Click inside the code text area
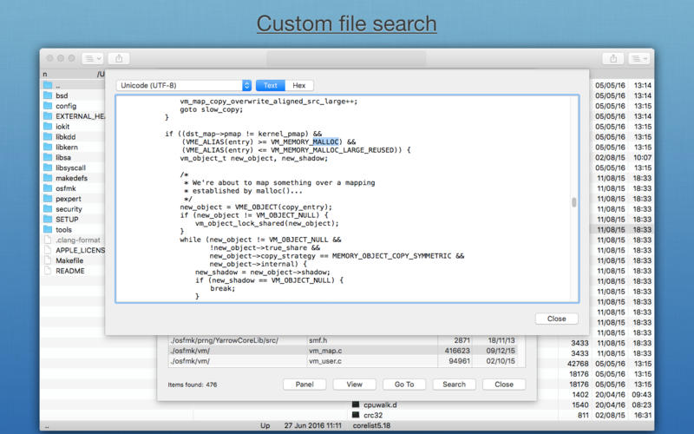 [x=343, y=199]
